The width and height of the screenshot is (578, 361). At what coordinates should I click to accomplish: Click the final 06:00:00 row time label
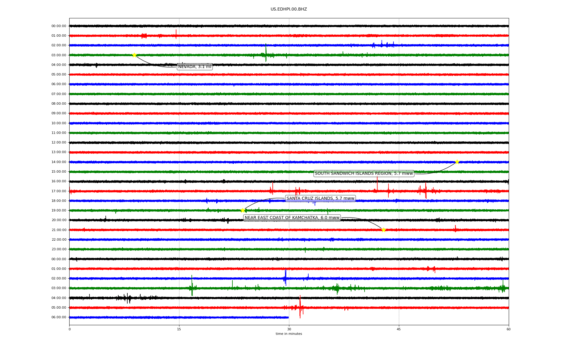(x=59, y=317)
